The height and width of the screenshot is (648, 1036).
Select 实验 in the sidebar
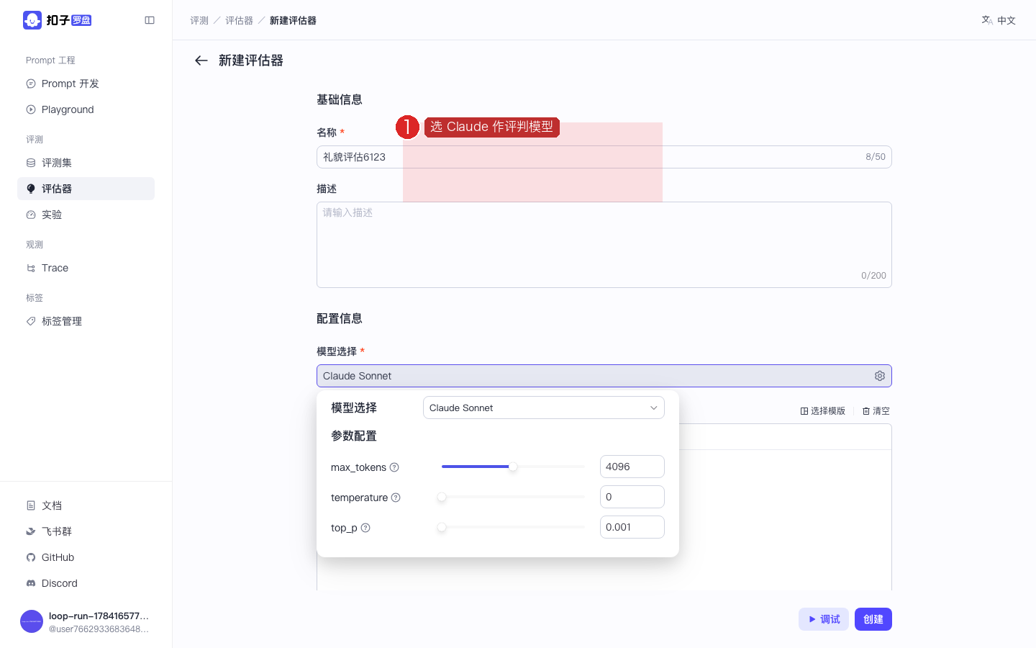coord(86,215)
